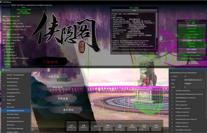The image size is (207, 133).
Task: Select 离开游戏 in the game menu
Action: (x=68, y=110)
